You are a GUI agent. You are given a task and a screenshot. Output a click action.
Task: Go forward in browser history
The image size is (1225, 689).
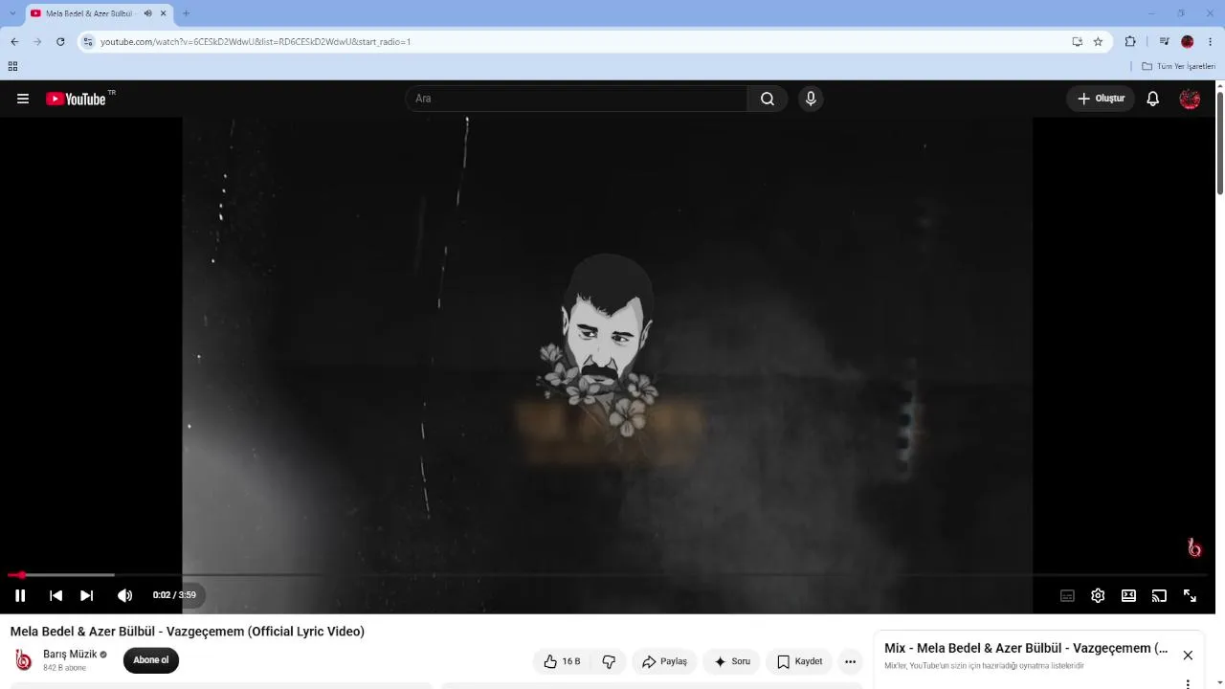click(x=37, y=41)
